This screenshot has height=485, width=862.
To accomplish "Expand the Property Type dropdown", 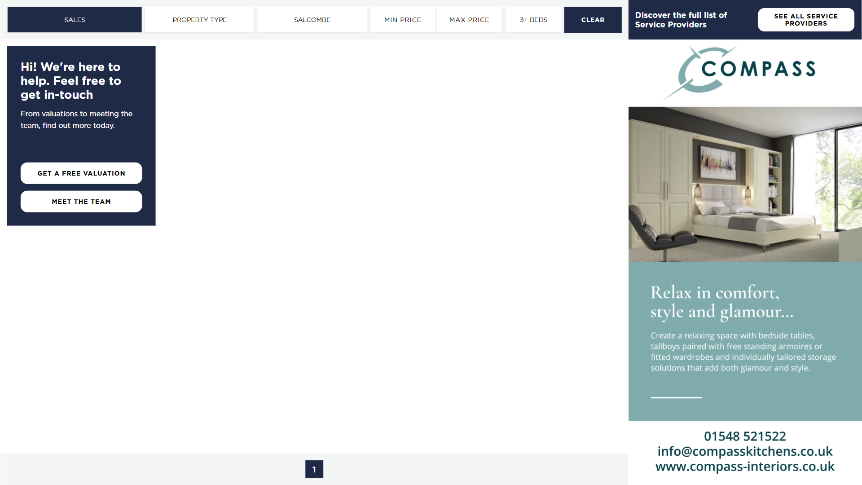I will point(199,20).
